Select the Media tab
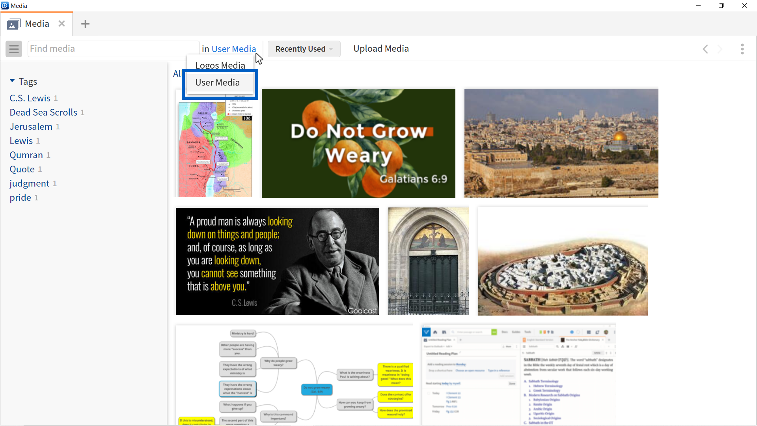Viewport: 757px width, 426px height. coord(37,24)
